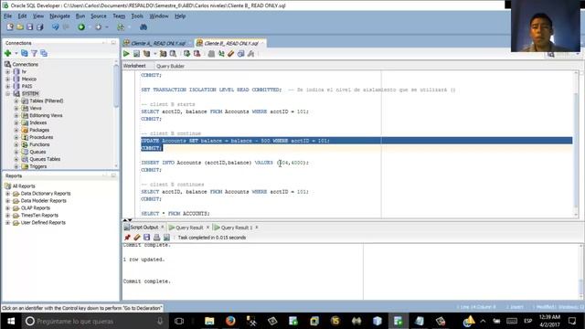
Task: Expand the OLAP Reports node
Action: pos(7,208)
